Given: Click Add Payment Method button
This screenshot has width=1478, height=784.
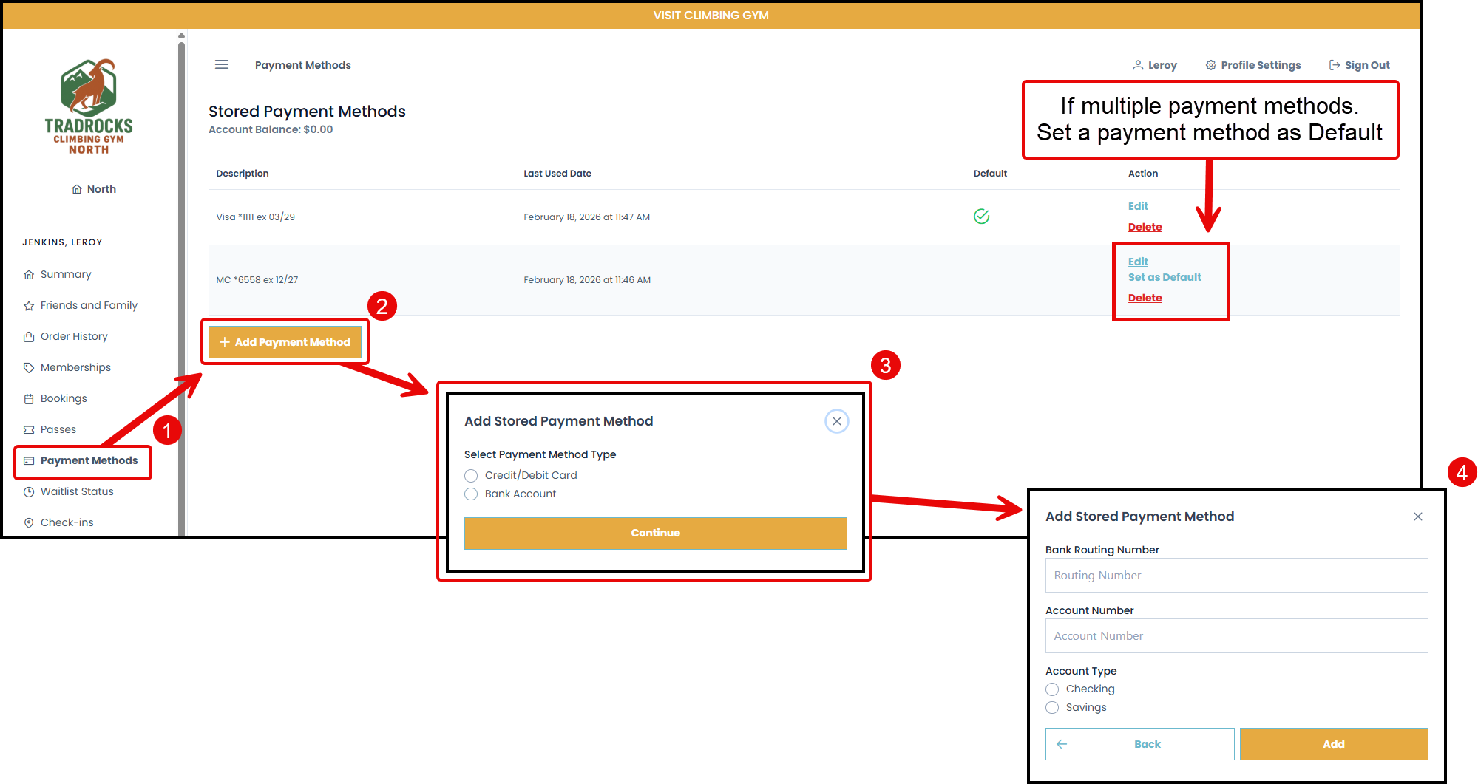Looking at the screenshot, I should [x=285, y=342].
